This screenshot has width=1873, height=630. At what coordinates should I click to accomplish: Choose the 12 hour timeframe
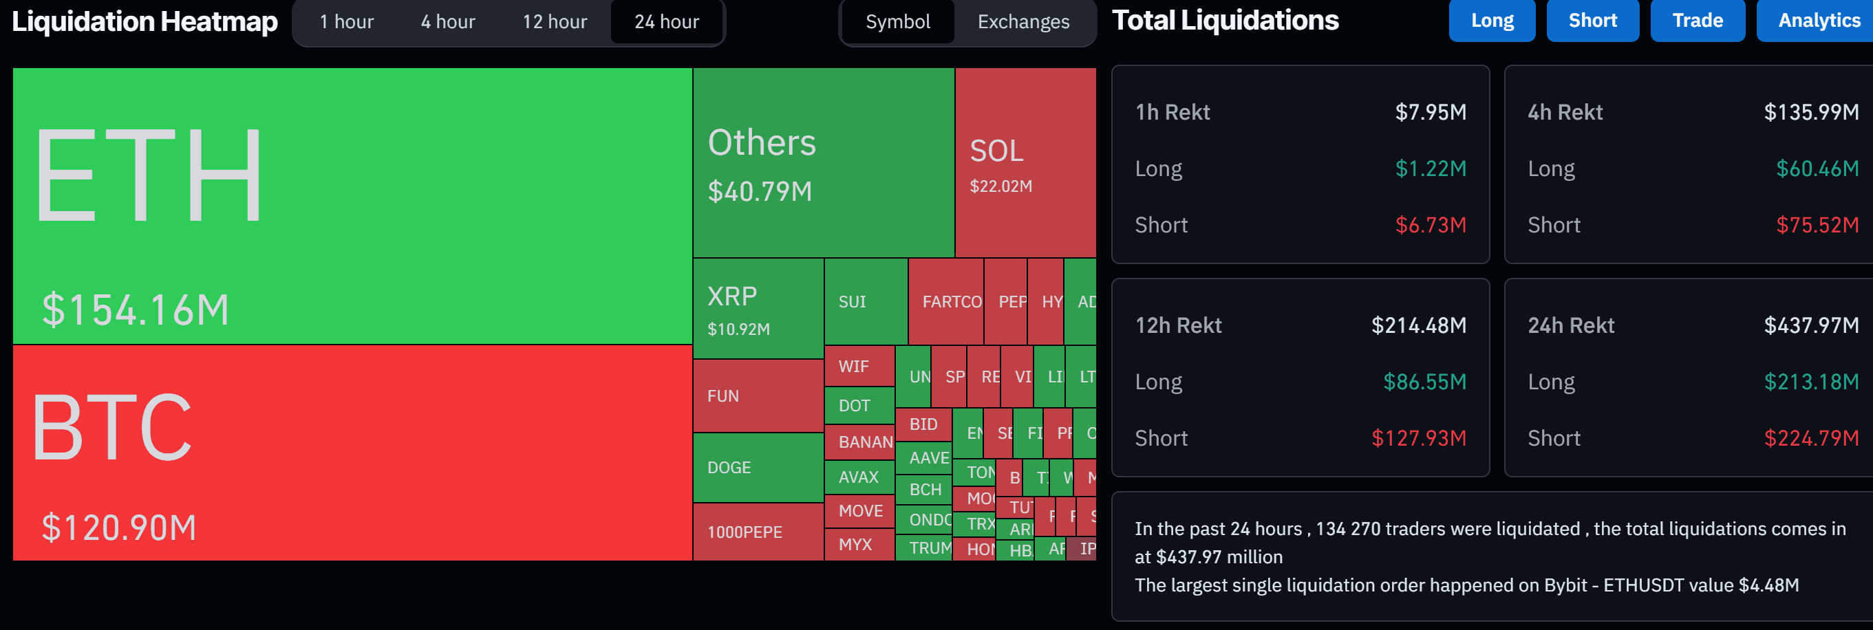point(555,22)
